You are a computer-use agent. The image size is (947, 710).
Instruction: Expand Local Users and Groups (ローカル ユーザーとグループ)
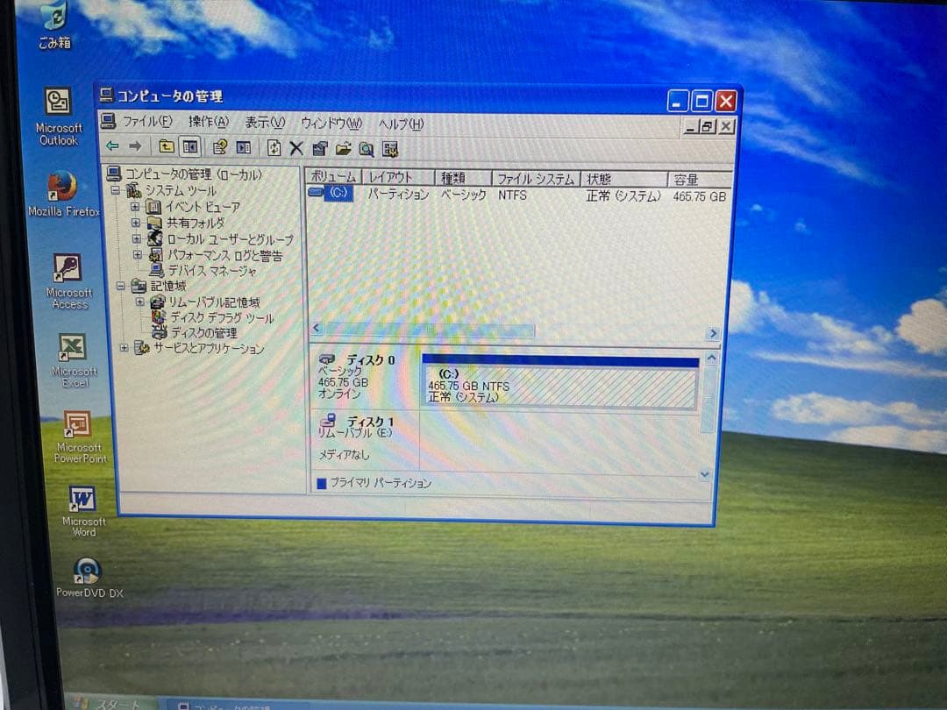136,238
